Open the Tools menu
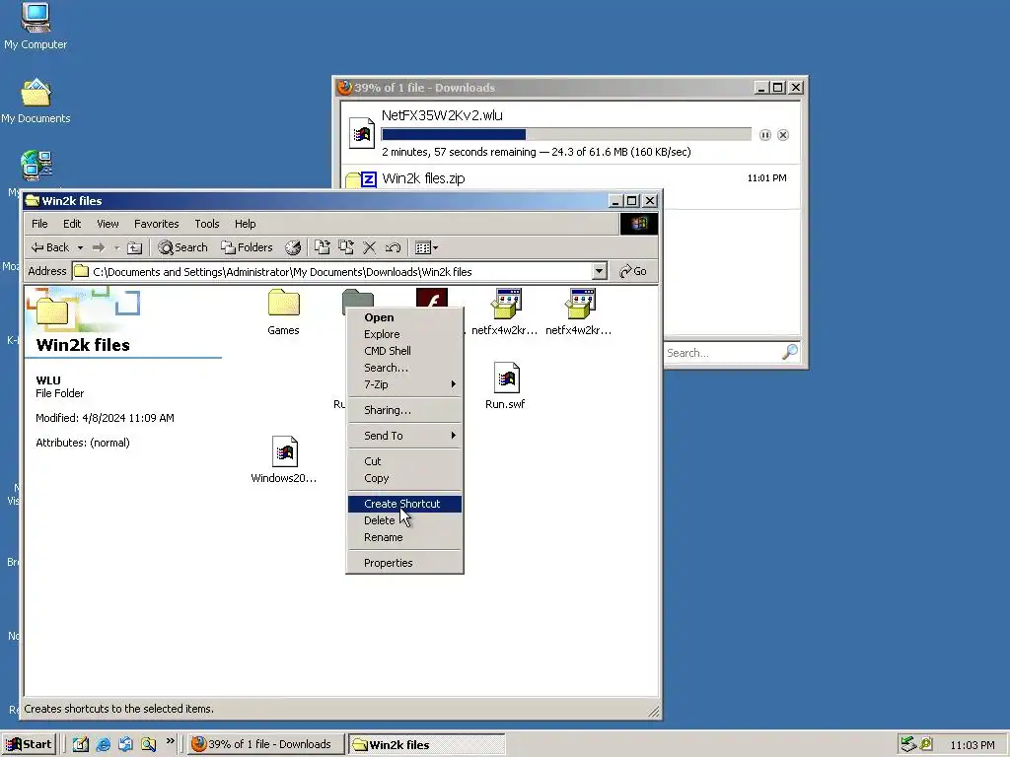Viewport: 1010px width, 757px height. pyautogui.click(x=207, y=224)
